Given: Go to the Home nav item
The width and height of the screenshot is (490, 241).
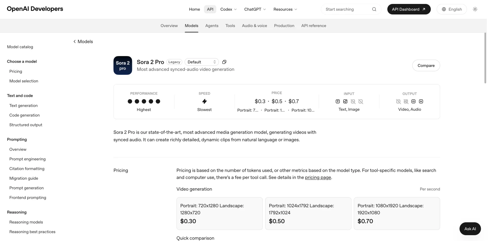Looking at the screenshot, I should point(194,9).
